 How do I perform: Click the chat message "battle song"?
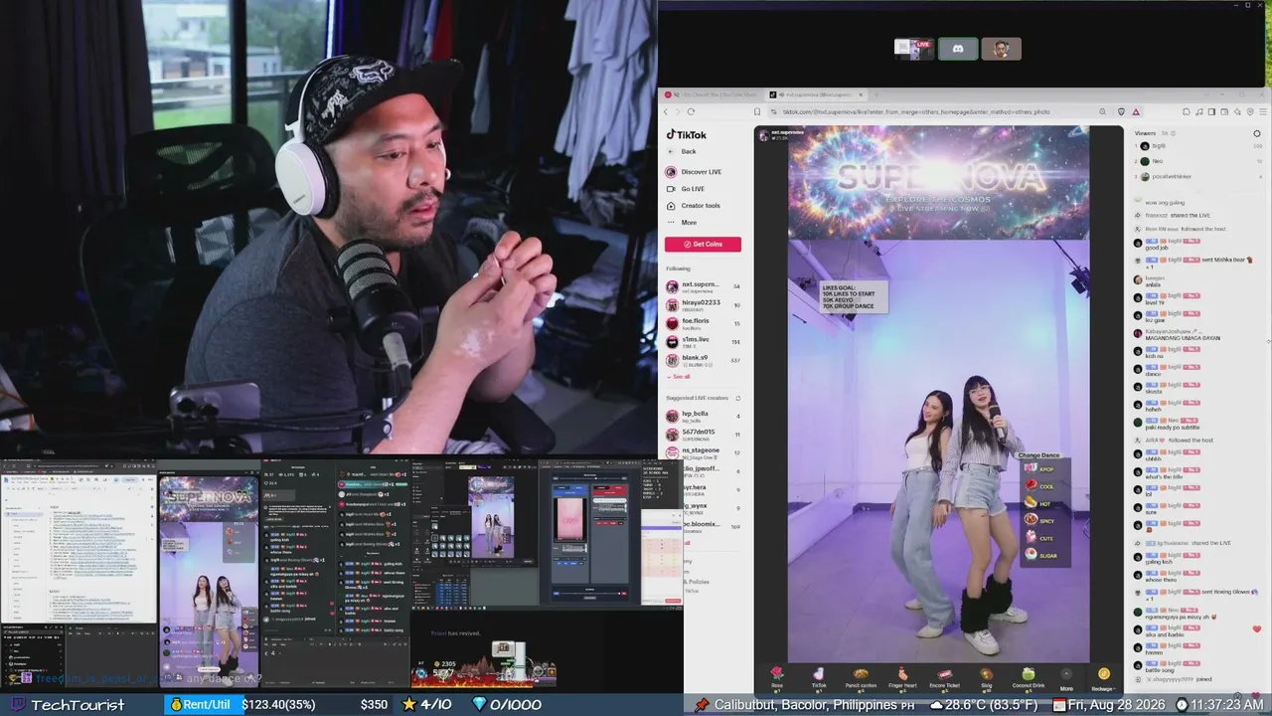click(x=1160, y=669)
